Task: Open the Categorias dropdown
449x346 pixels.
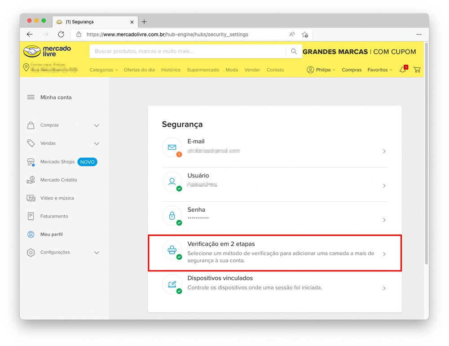Action: pos(103,70)
